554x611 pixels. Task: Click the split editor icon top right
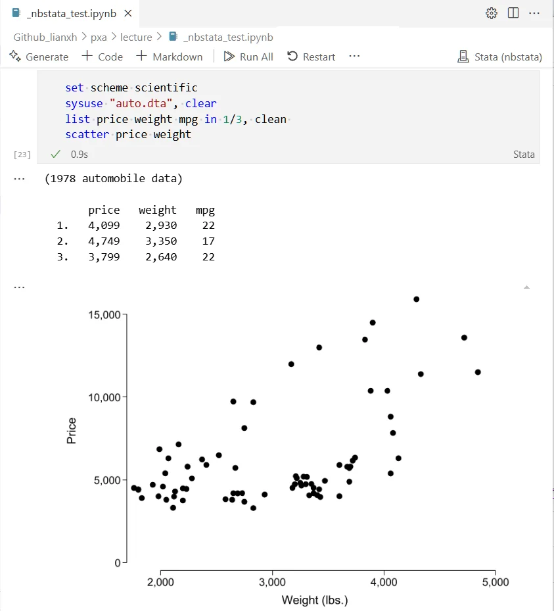[513, 12]
